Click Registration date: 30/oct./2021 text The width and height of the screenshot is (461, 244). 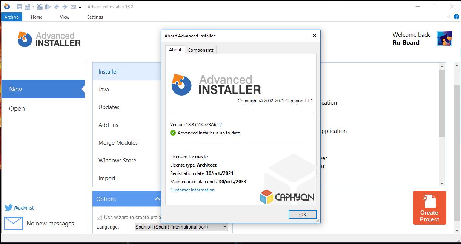tap(202, 173)
